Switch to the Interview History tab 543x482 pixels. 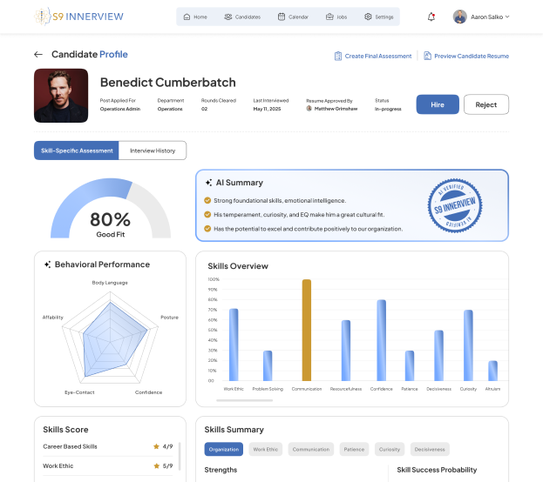click(153, 151)
